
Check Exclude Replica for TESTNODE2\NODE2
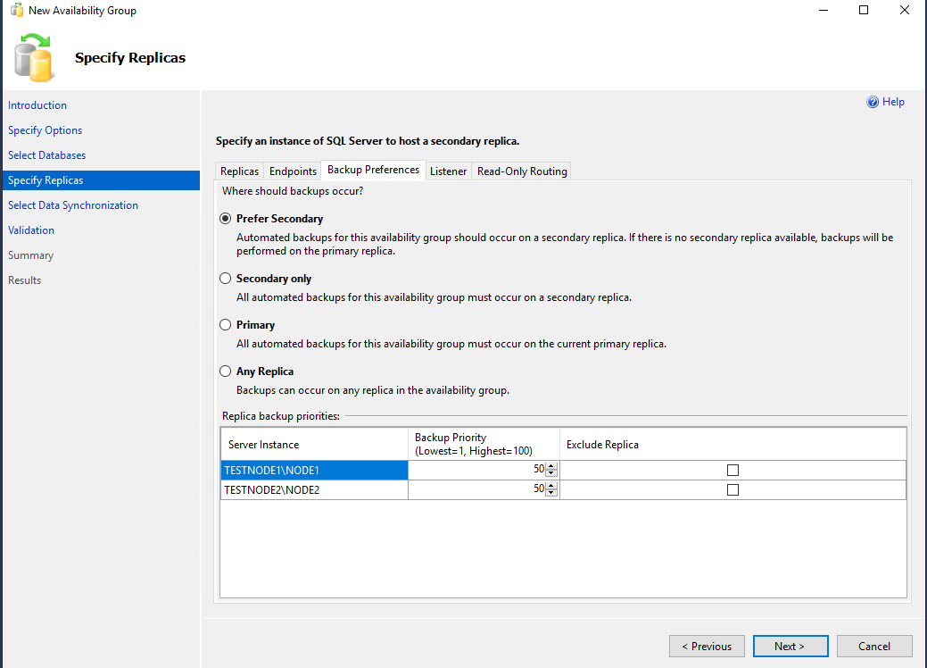[732, 490]
